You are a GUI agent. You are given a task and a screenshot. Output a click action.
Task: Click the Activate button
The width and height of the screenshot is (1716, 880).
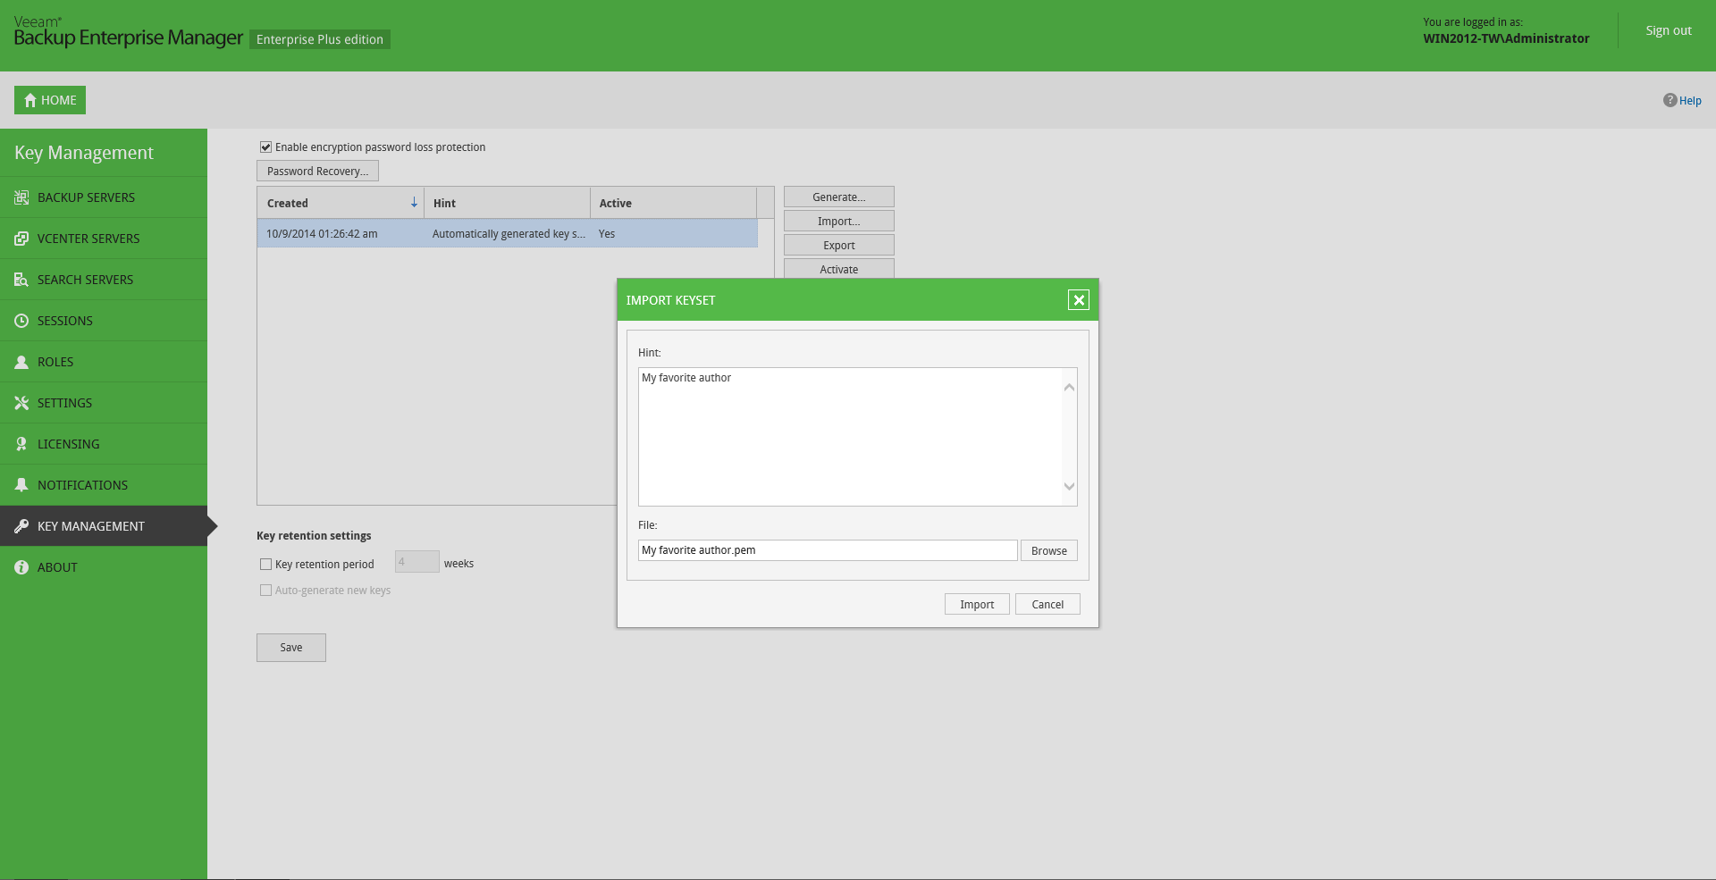(x=839, y=269)
